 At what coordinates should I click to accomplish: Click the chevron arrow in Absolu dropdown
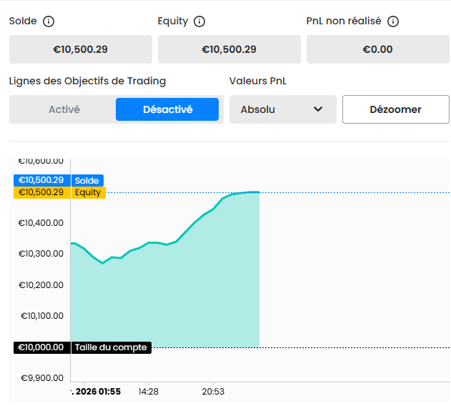tap(318, 109)
